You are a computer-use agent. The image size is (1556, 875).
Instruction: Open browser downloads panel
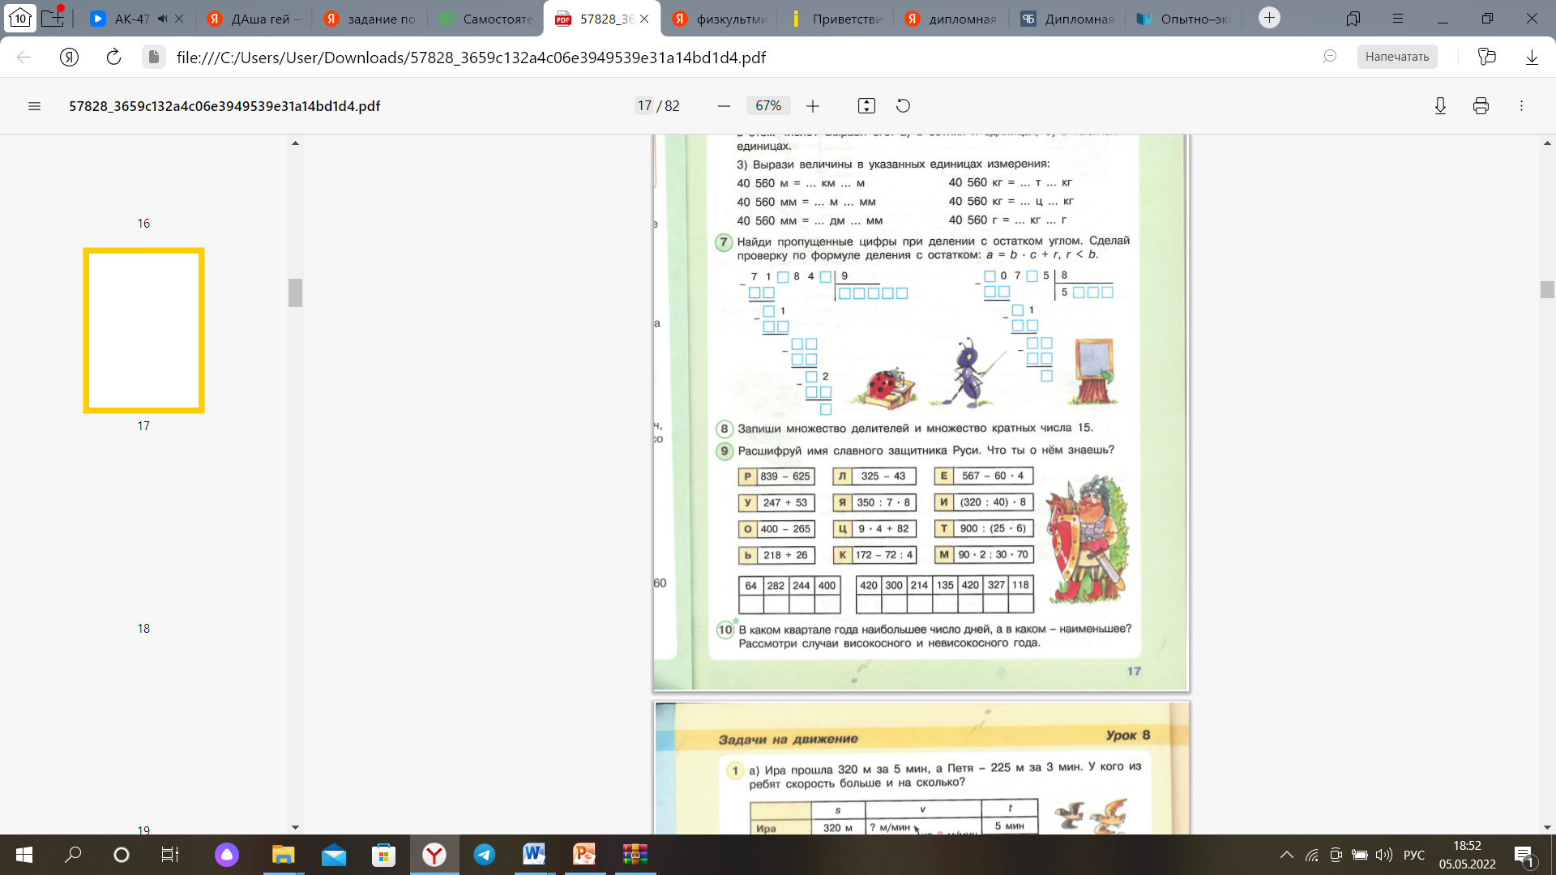click(1532, 57)
